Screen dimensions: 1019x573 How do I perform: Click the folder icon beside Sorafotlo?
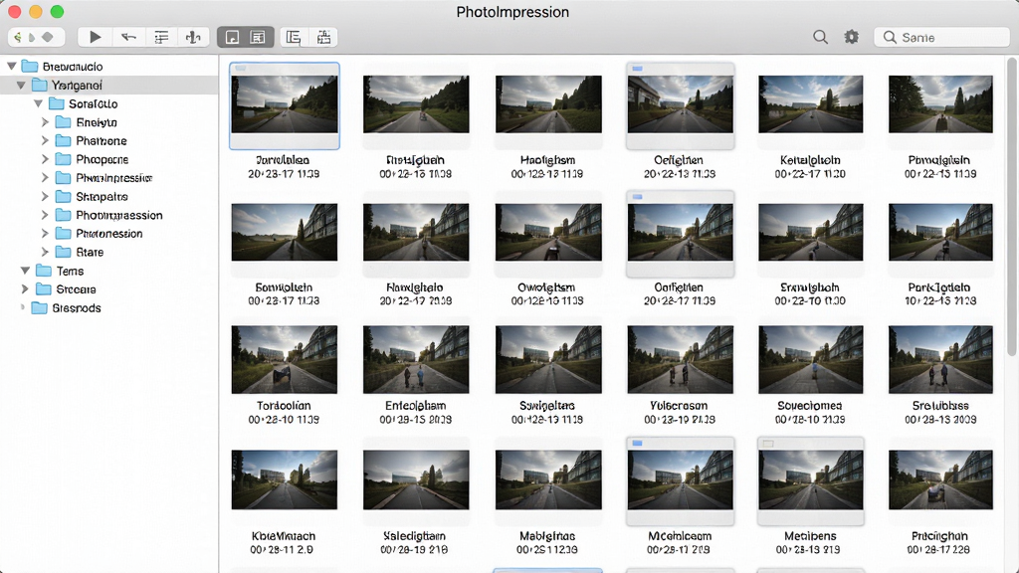pyautogui.click(x=57, y=103)
